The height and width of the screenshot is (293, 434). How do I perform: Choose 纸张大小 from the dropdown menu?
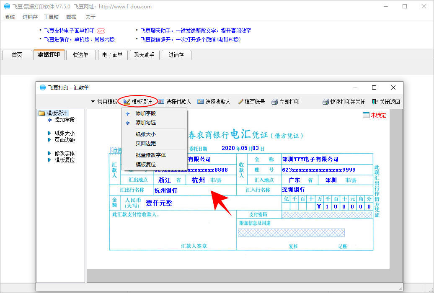click(155, 134)
